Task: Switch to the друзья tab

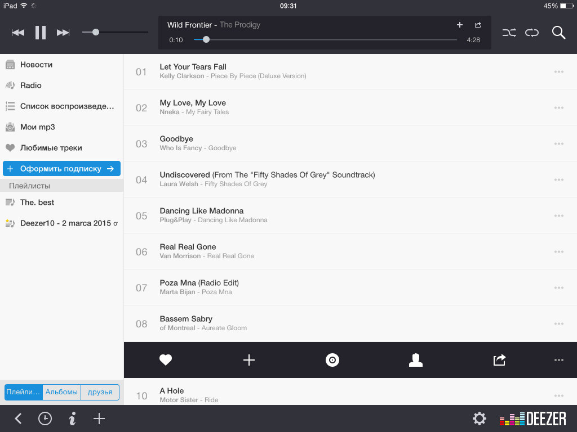Action: click(100, 392)
